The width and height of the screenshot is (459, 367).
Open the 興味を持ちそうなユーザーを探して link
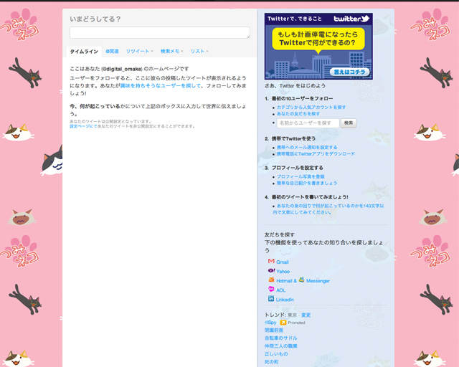pyautogui.click(x=161, y=86)
